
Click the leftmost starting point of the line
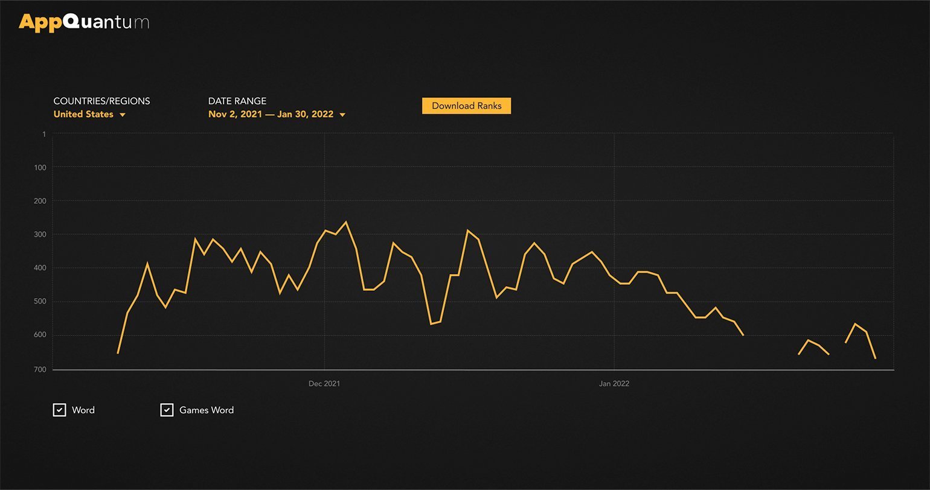[118, 353]
